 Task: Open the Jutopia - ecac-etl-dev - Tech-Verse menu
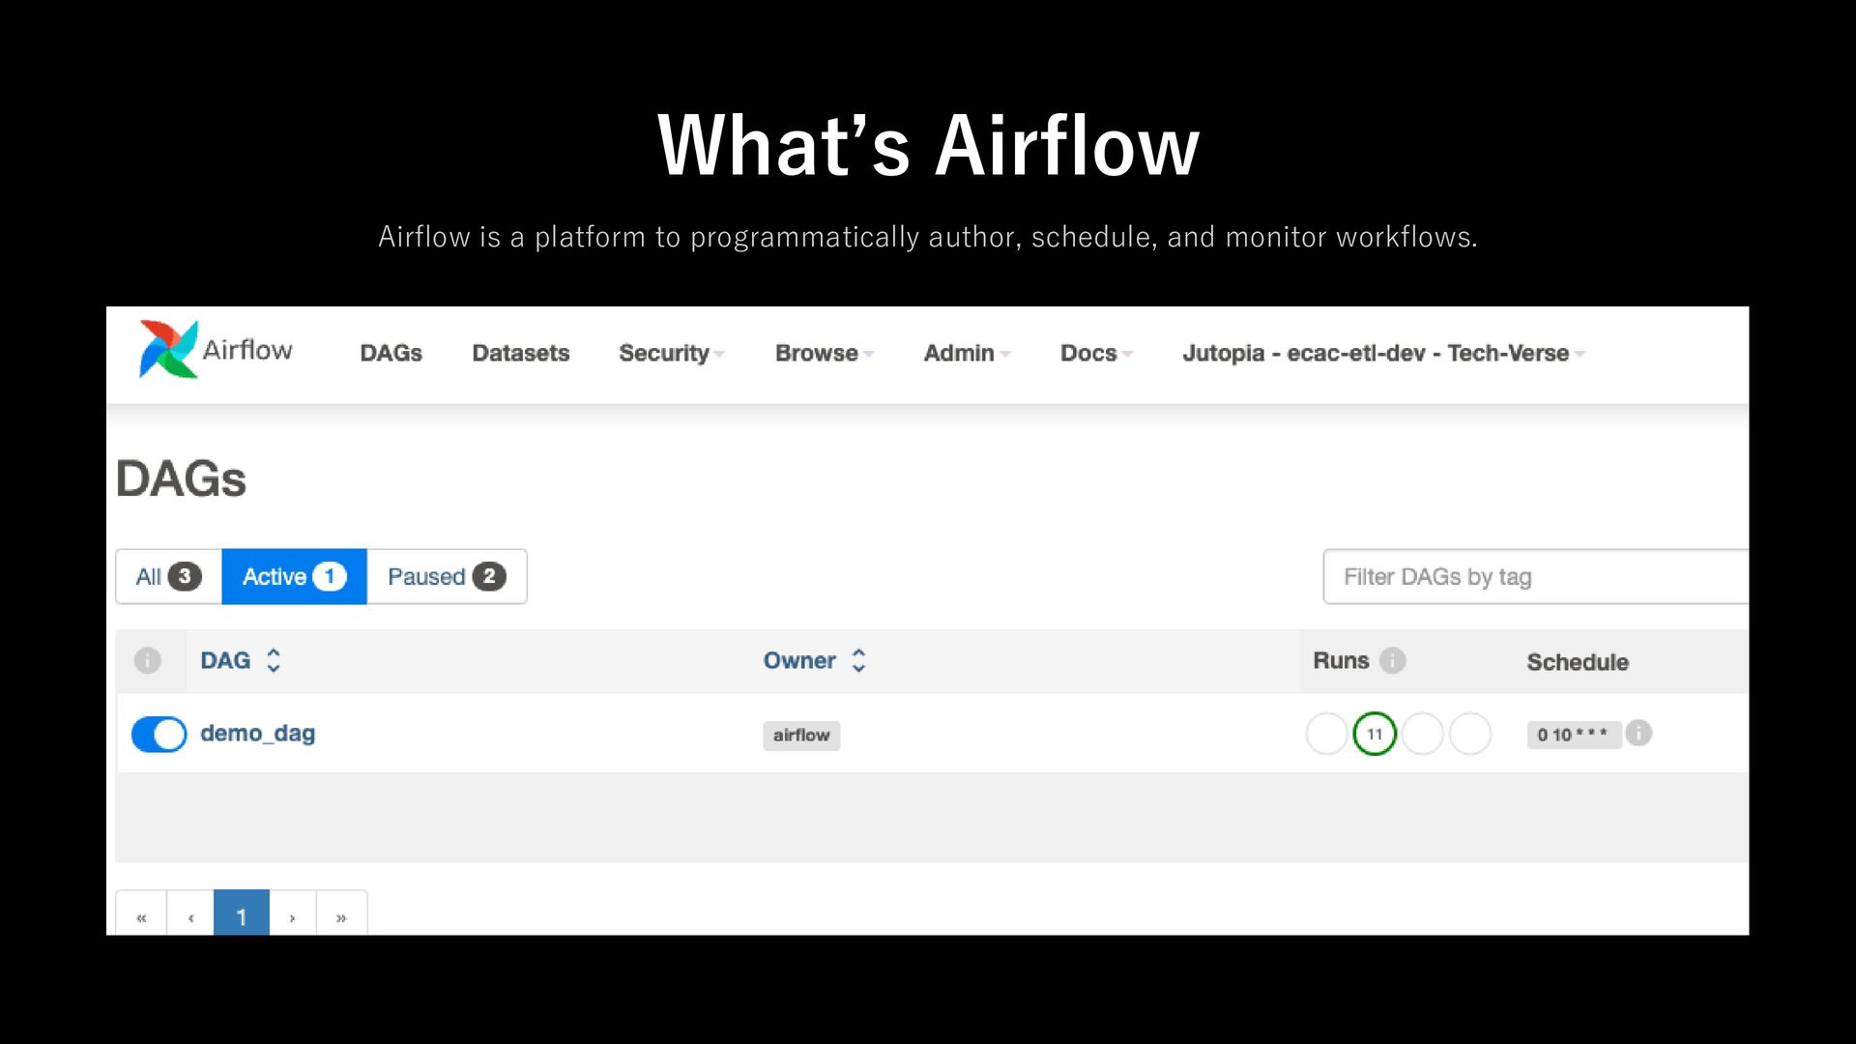(1383, 353)
